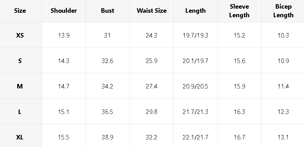Screen dimensions: 304x147
Task: Select the Waist Size header cell
Action: point(152,11)
